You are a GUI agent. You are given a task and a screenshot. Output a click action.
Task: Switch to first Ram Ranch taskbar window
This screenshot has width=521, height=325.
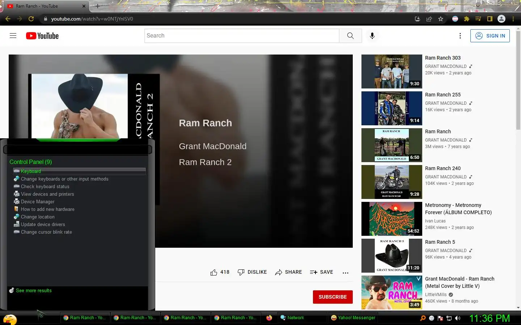point(85,318)
